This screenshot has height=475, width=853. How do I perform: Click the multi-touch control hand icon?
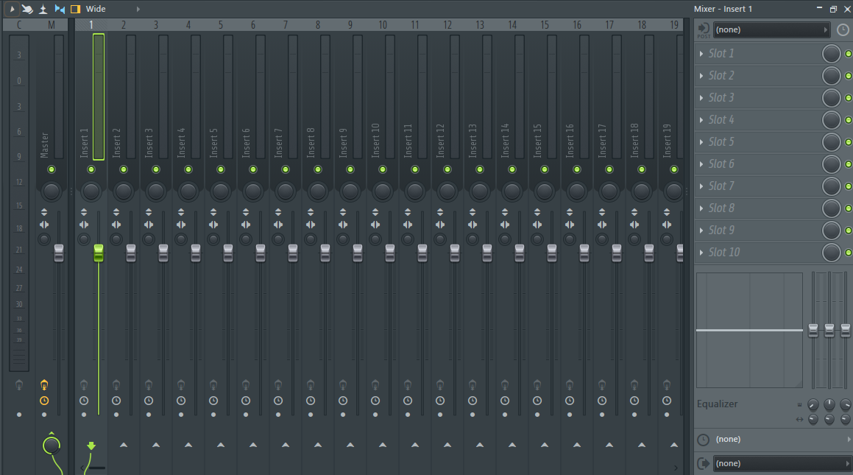[x=26, y=9]
